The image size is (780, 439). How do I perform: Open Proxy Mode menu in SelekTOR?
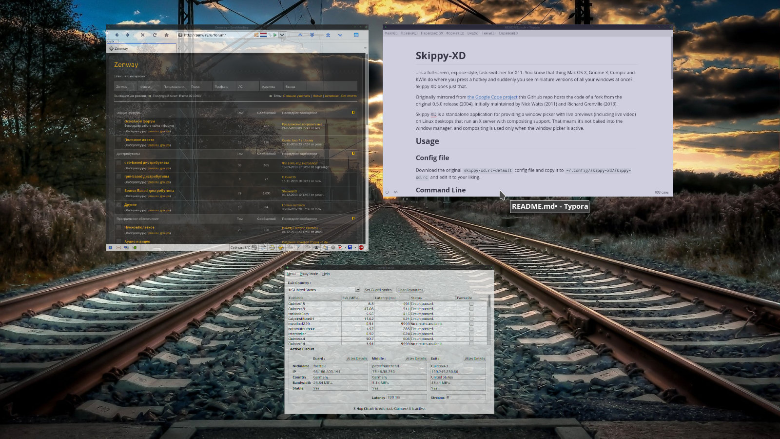[309, 274]
